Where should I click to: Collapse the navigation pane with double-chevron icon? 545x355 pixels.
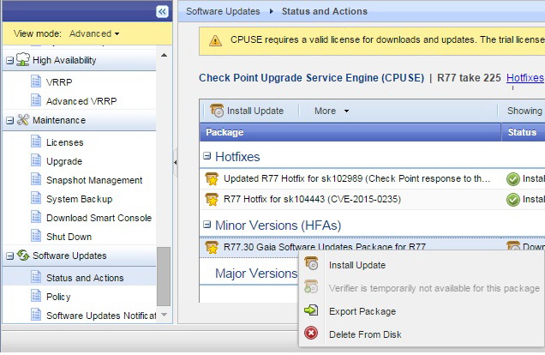point(162,11)
